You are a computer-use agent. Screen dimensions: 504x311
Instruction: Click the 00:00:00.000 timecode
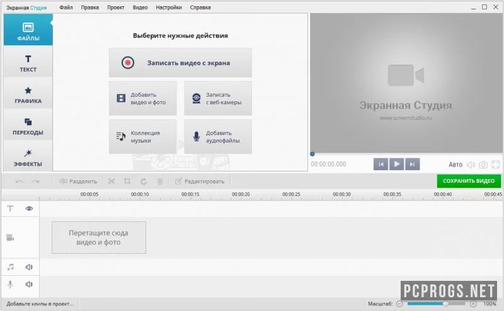(328, 164)
